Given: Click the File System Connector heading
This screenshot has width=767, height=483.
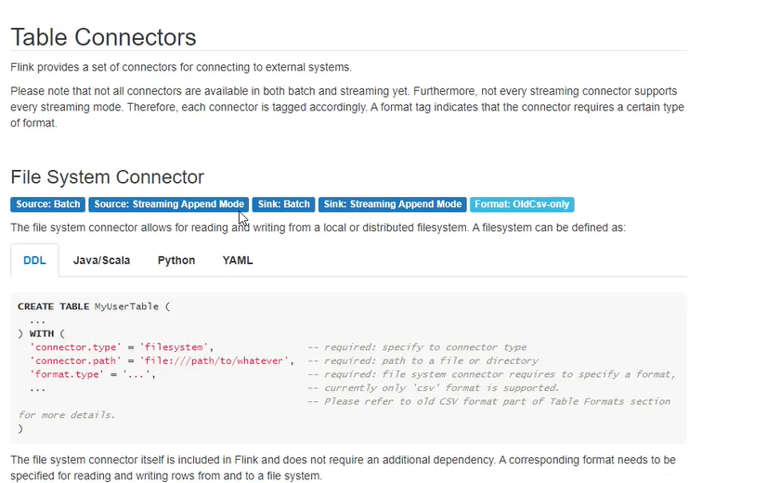Looking at the screenshot, I should (108, 176).
